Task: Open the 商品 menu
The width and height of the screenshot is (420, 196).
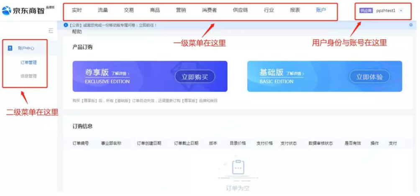Action: [155, 10]
